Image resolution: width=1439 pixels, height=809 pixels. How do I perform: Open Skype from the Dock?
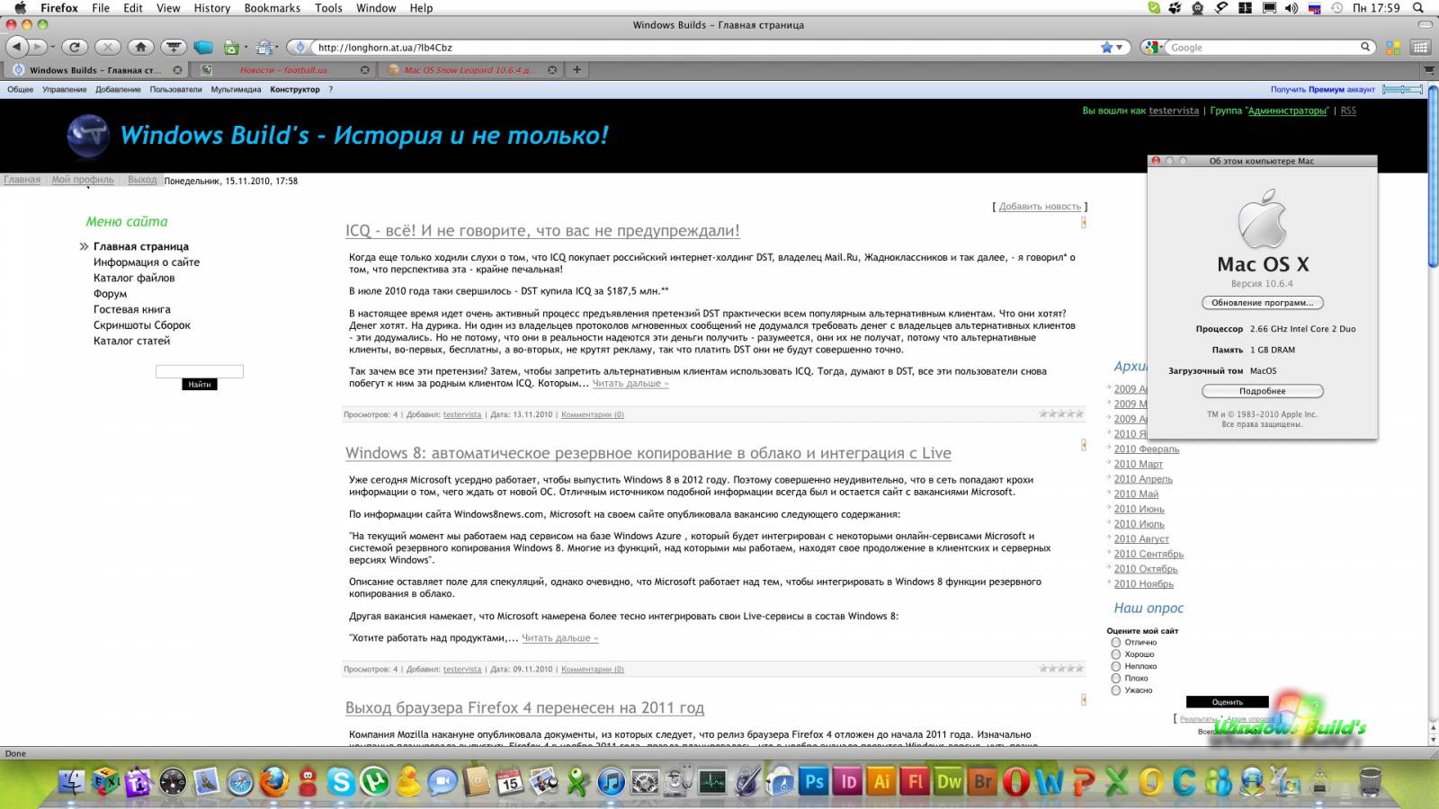coord(341,782)
